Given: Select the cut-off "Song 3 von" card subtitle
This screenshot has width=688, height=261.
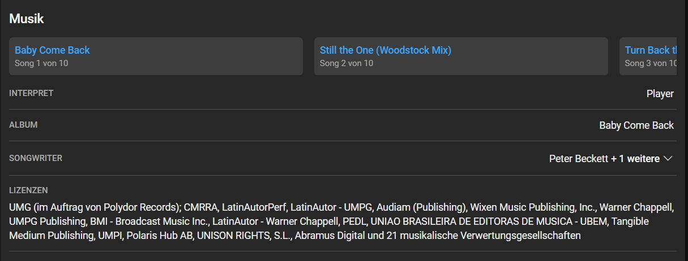Looking at the screenshot, I should [x=651, y=63].
